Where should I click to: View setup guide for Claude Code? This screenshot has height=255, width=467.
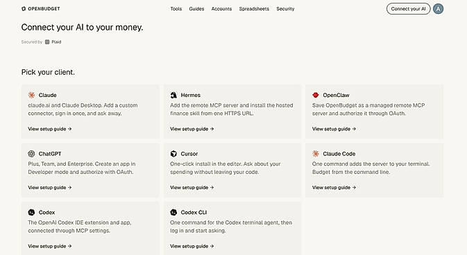tap(334, 188)
